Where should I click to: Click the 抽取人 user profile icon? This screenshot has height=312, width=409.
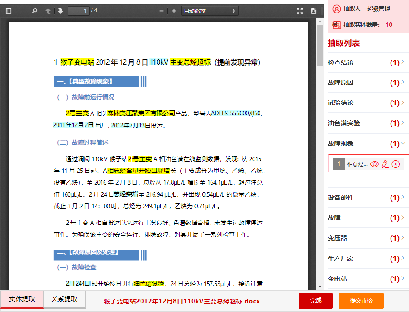(336, 9)
